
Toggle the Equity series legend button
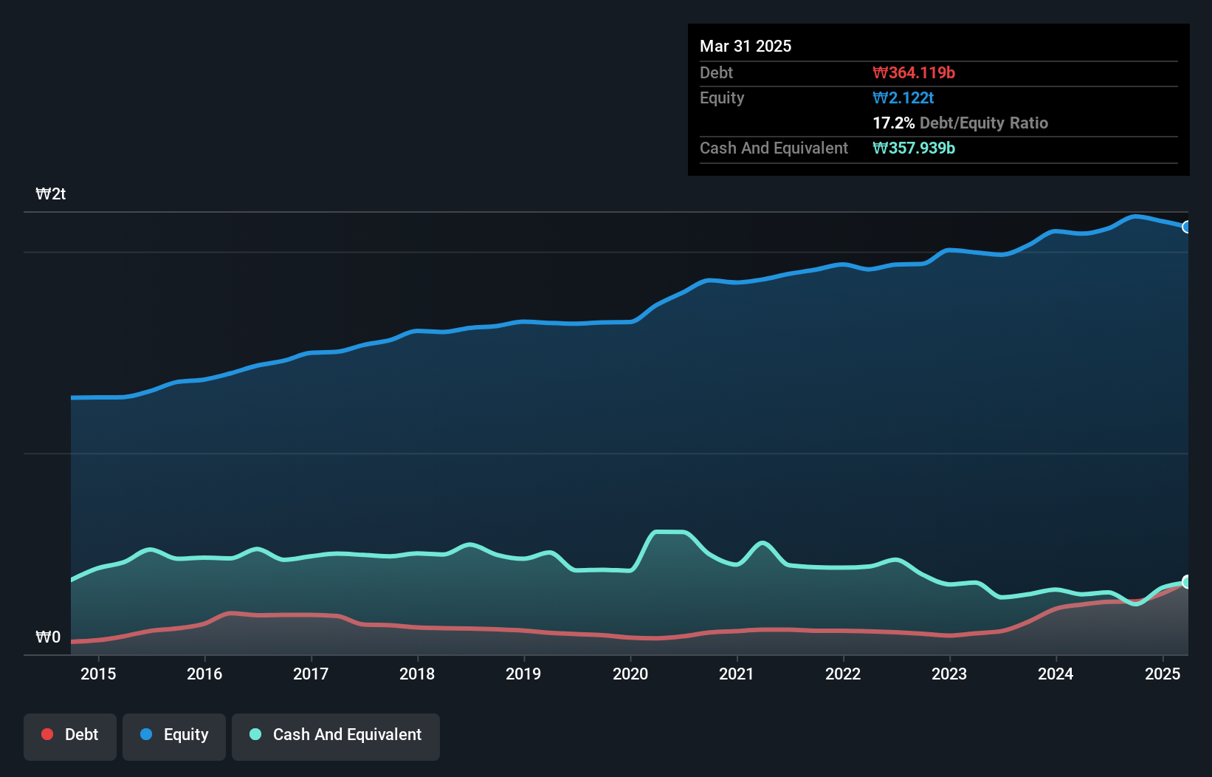pyautogui.click(x=174, y=736)
